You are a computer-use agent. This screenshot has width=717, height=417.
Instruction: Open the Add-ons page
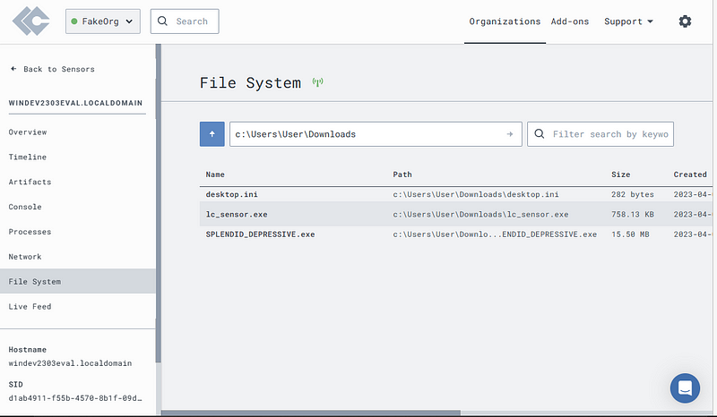[x=570, y=21]
